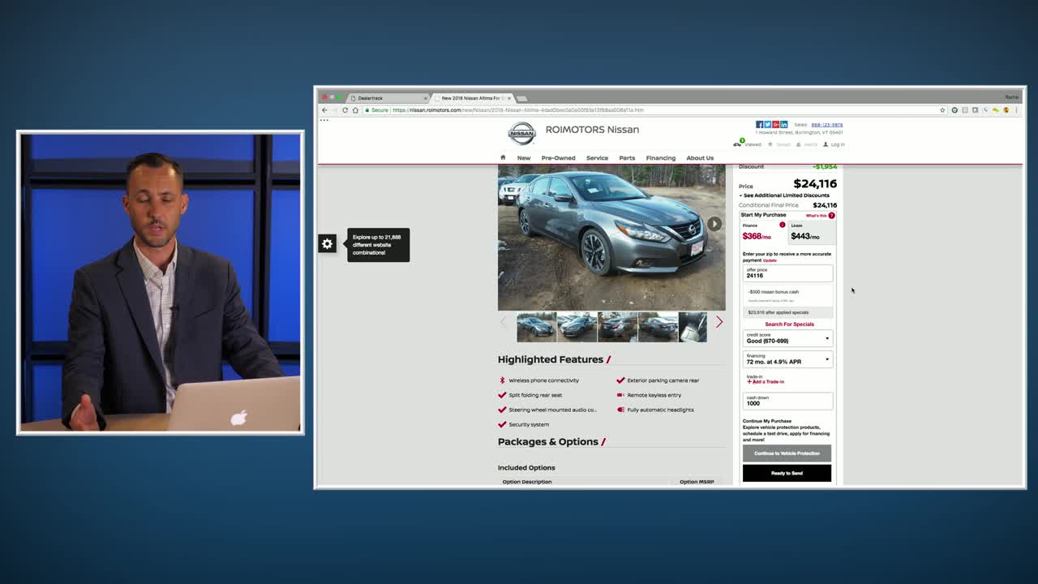Switch to the Dealertrack browser tab

click(388, 98)
